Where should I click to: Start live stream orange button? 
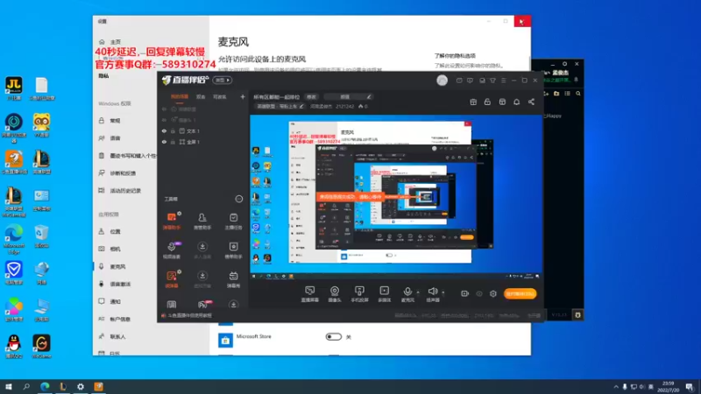click(x=520, y=293)
